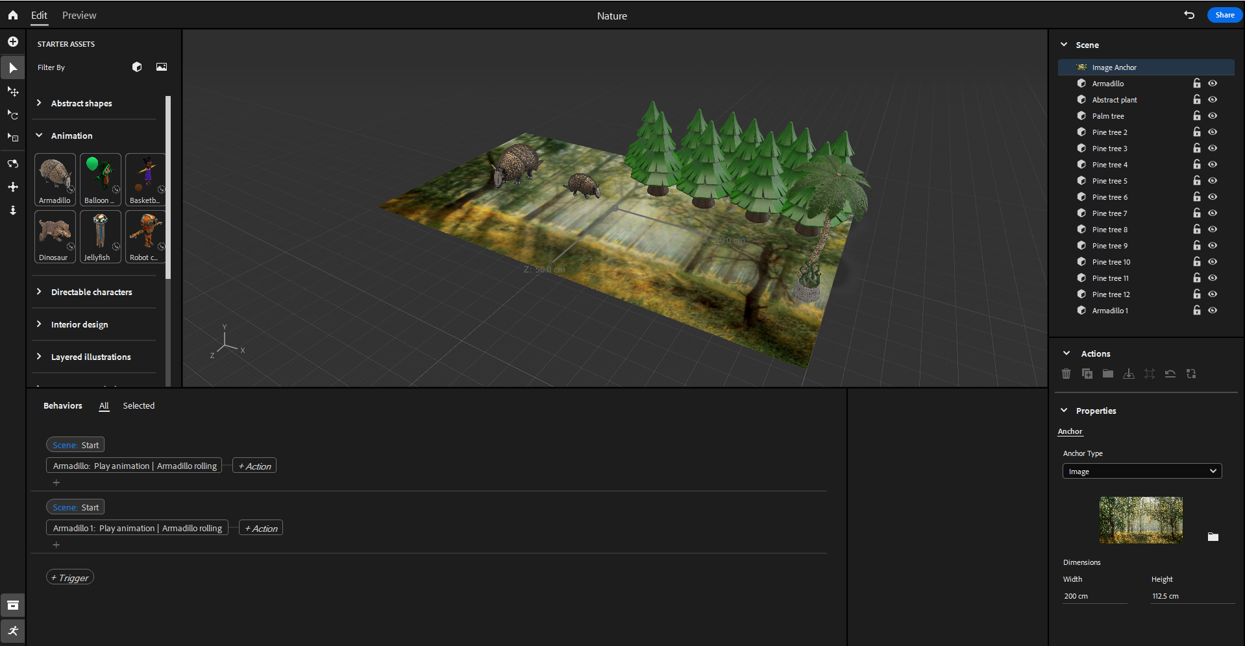The height and width of the screenshot is (646, 1245).
Task: Select the Jellyfish asset thumbnail
Action: click(100, 236)
